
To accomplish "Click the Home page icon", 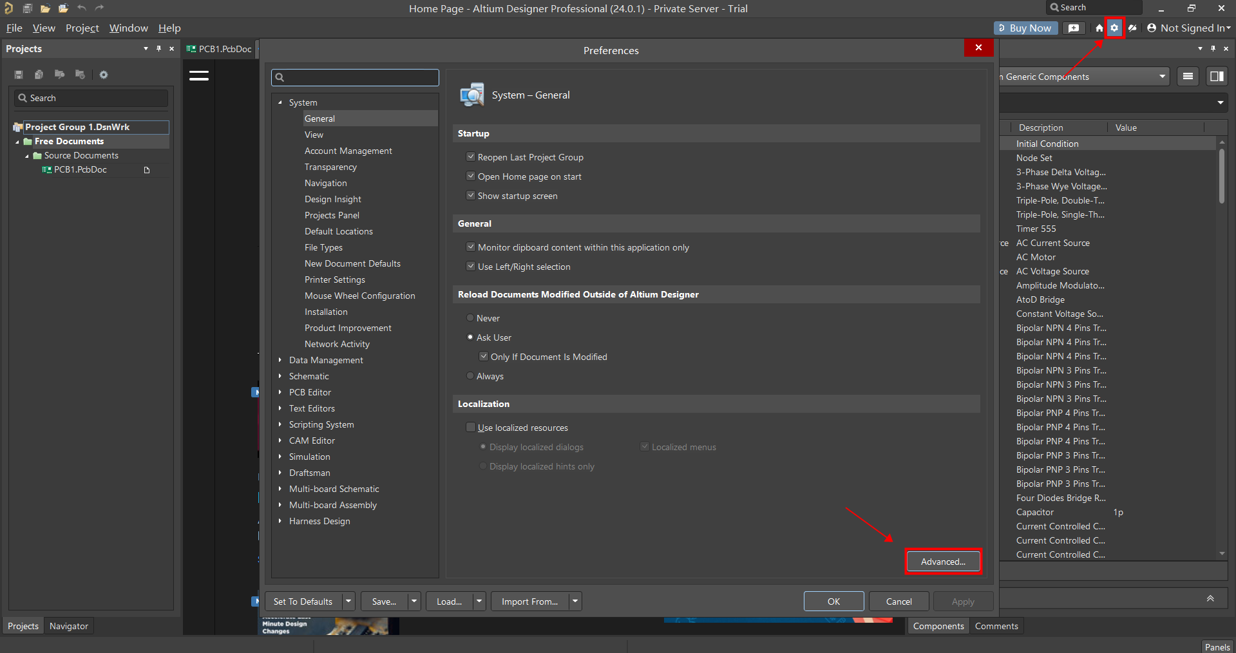I will point(1099,28).
